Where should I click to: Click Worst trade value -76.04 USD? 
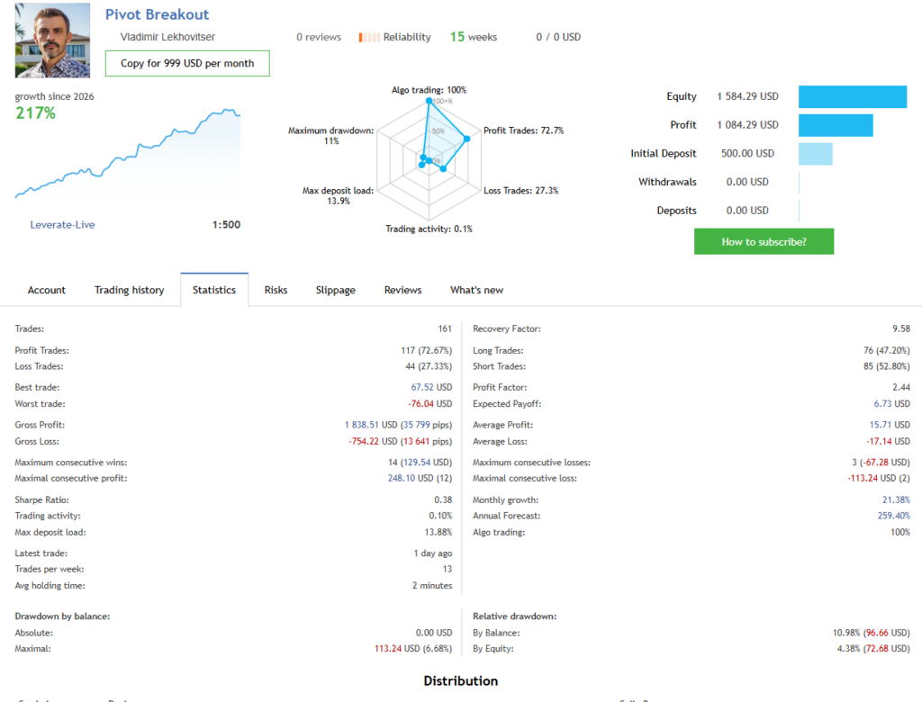pos(429,404)
